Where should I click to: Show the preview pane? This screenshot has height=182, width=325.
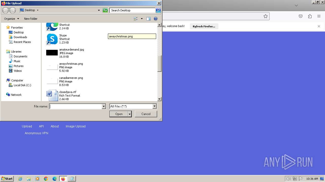pos(149,19)
